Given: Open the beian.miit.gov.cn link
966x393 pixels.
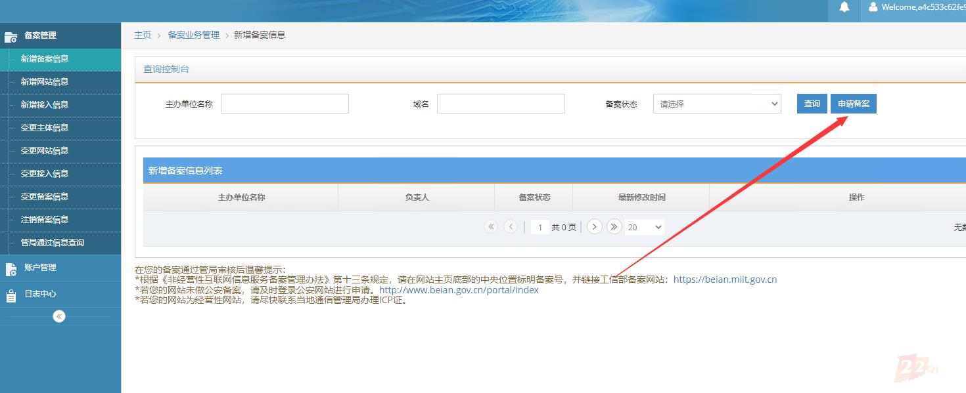Looking at the screenshot, I should tap(724, 278).
